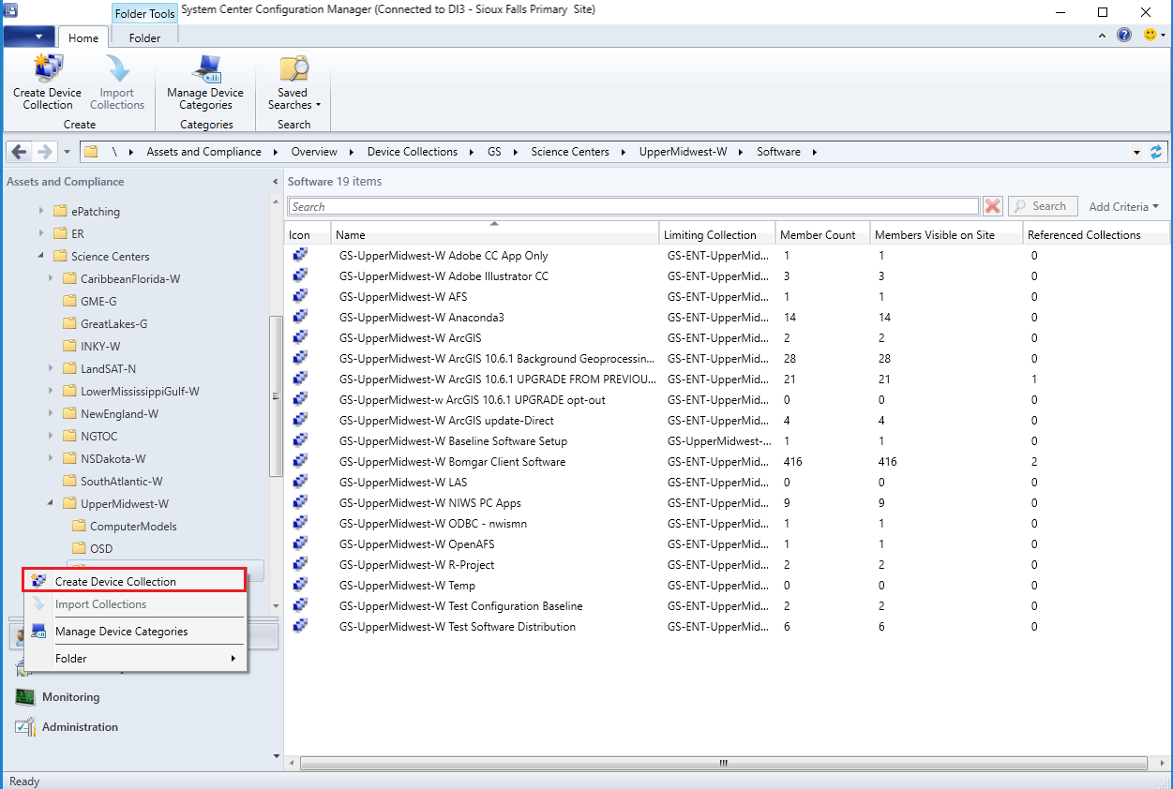Click the horizontal scrollbar of the list
1173x789 pixels.
coord(724,764)
